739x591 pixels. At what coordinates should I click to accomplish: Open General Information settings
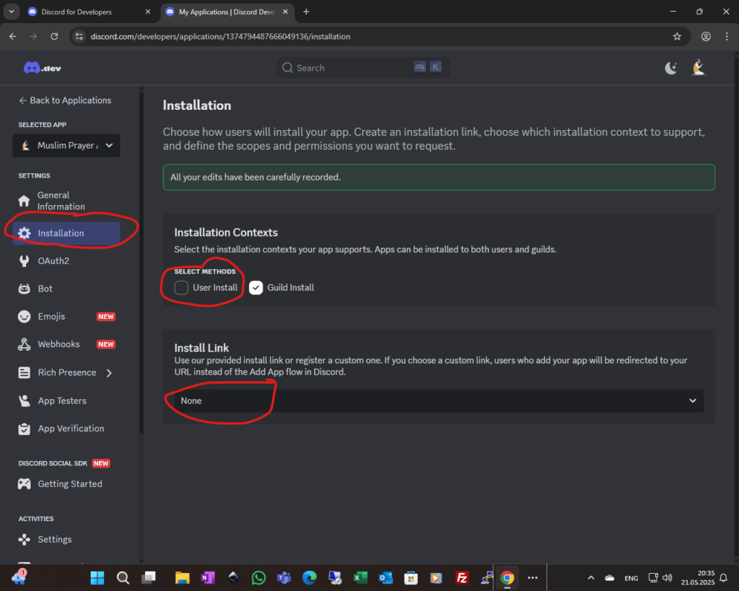pyautogui.click(x=66, y=201)
